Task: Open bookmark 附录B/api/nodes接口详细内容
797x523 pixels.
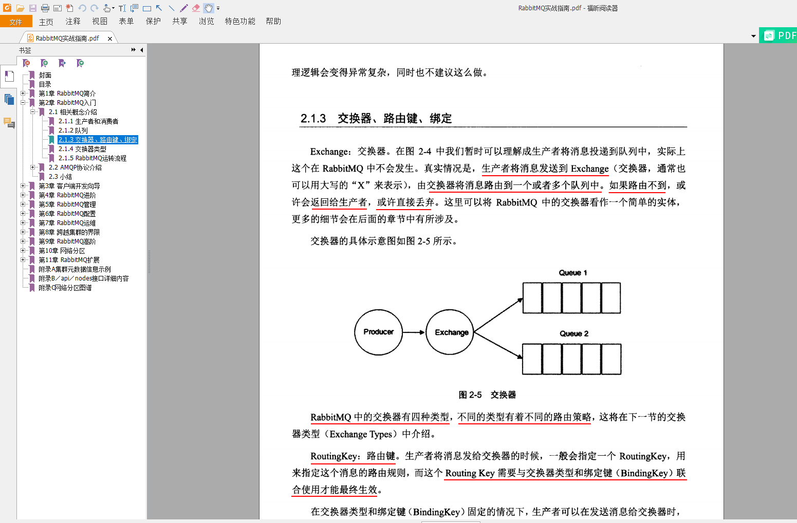Action: [x=84, y=278]
